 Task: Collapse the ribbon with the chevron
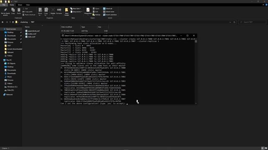coord(263,5)
